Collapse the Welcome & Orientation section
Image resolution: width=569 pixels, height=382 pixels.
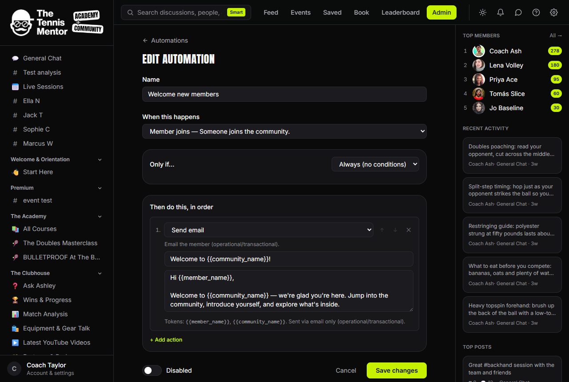pyautogui.click(x=100, y=159)
